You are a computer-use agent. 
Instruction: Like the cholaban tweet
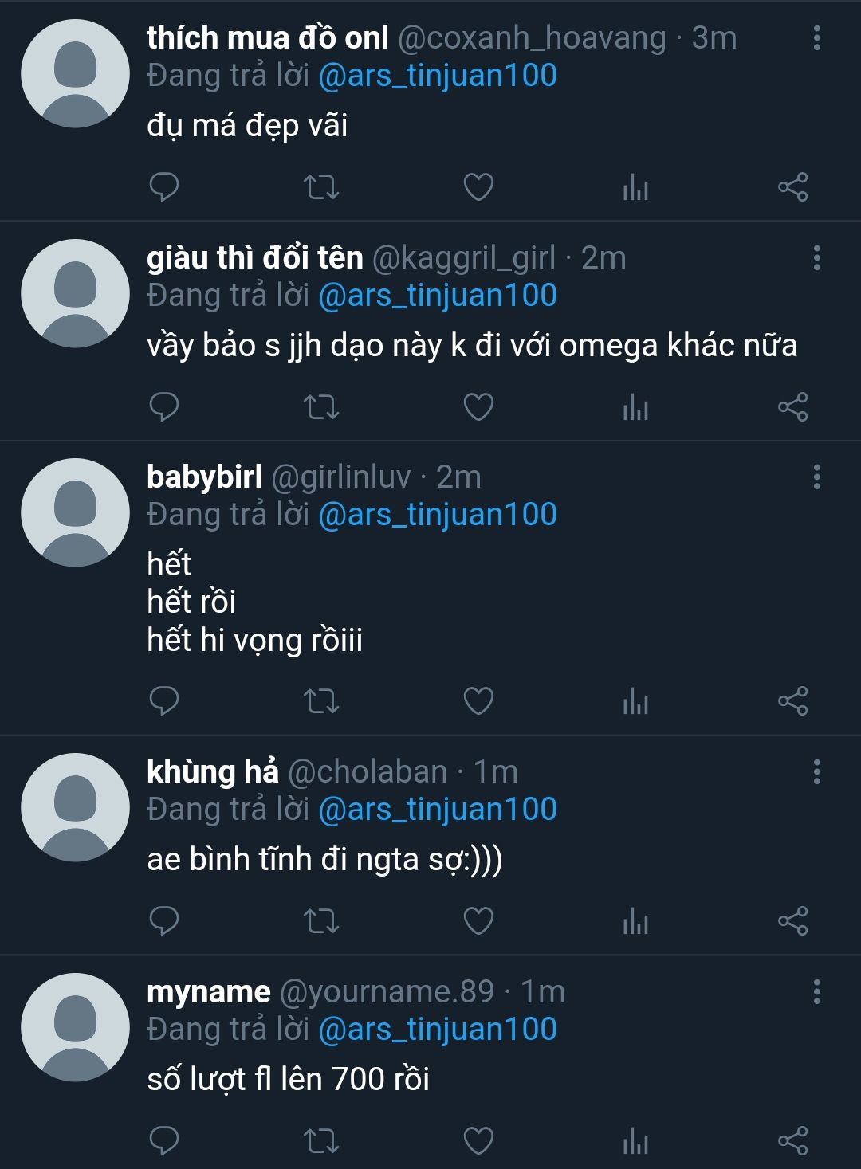478,921
